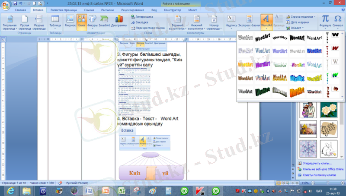Image resolution: width=346 pixels, height=196 pixels.
Task: Expand the Верхний колонтитул dropdown
Action: tap(177, 22)
